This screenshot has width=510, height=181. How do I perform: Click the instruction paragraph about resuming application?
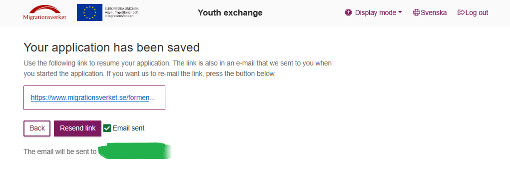[x=178, y=68]
